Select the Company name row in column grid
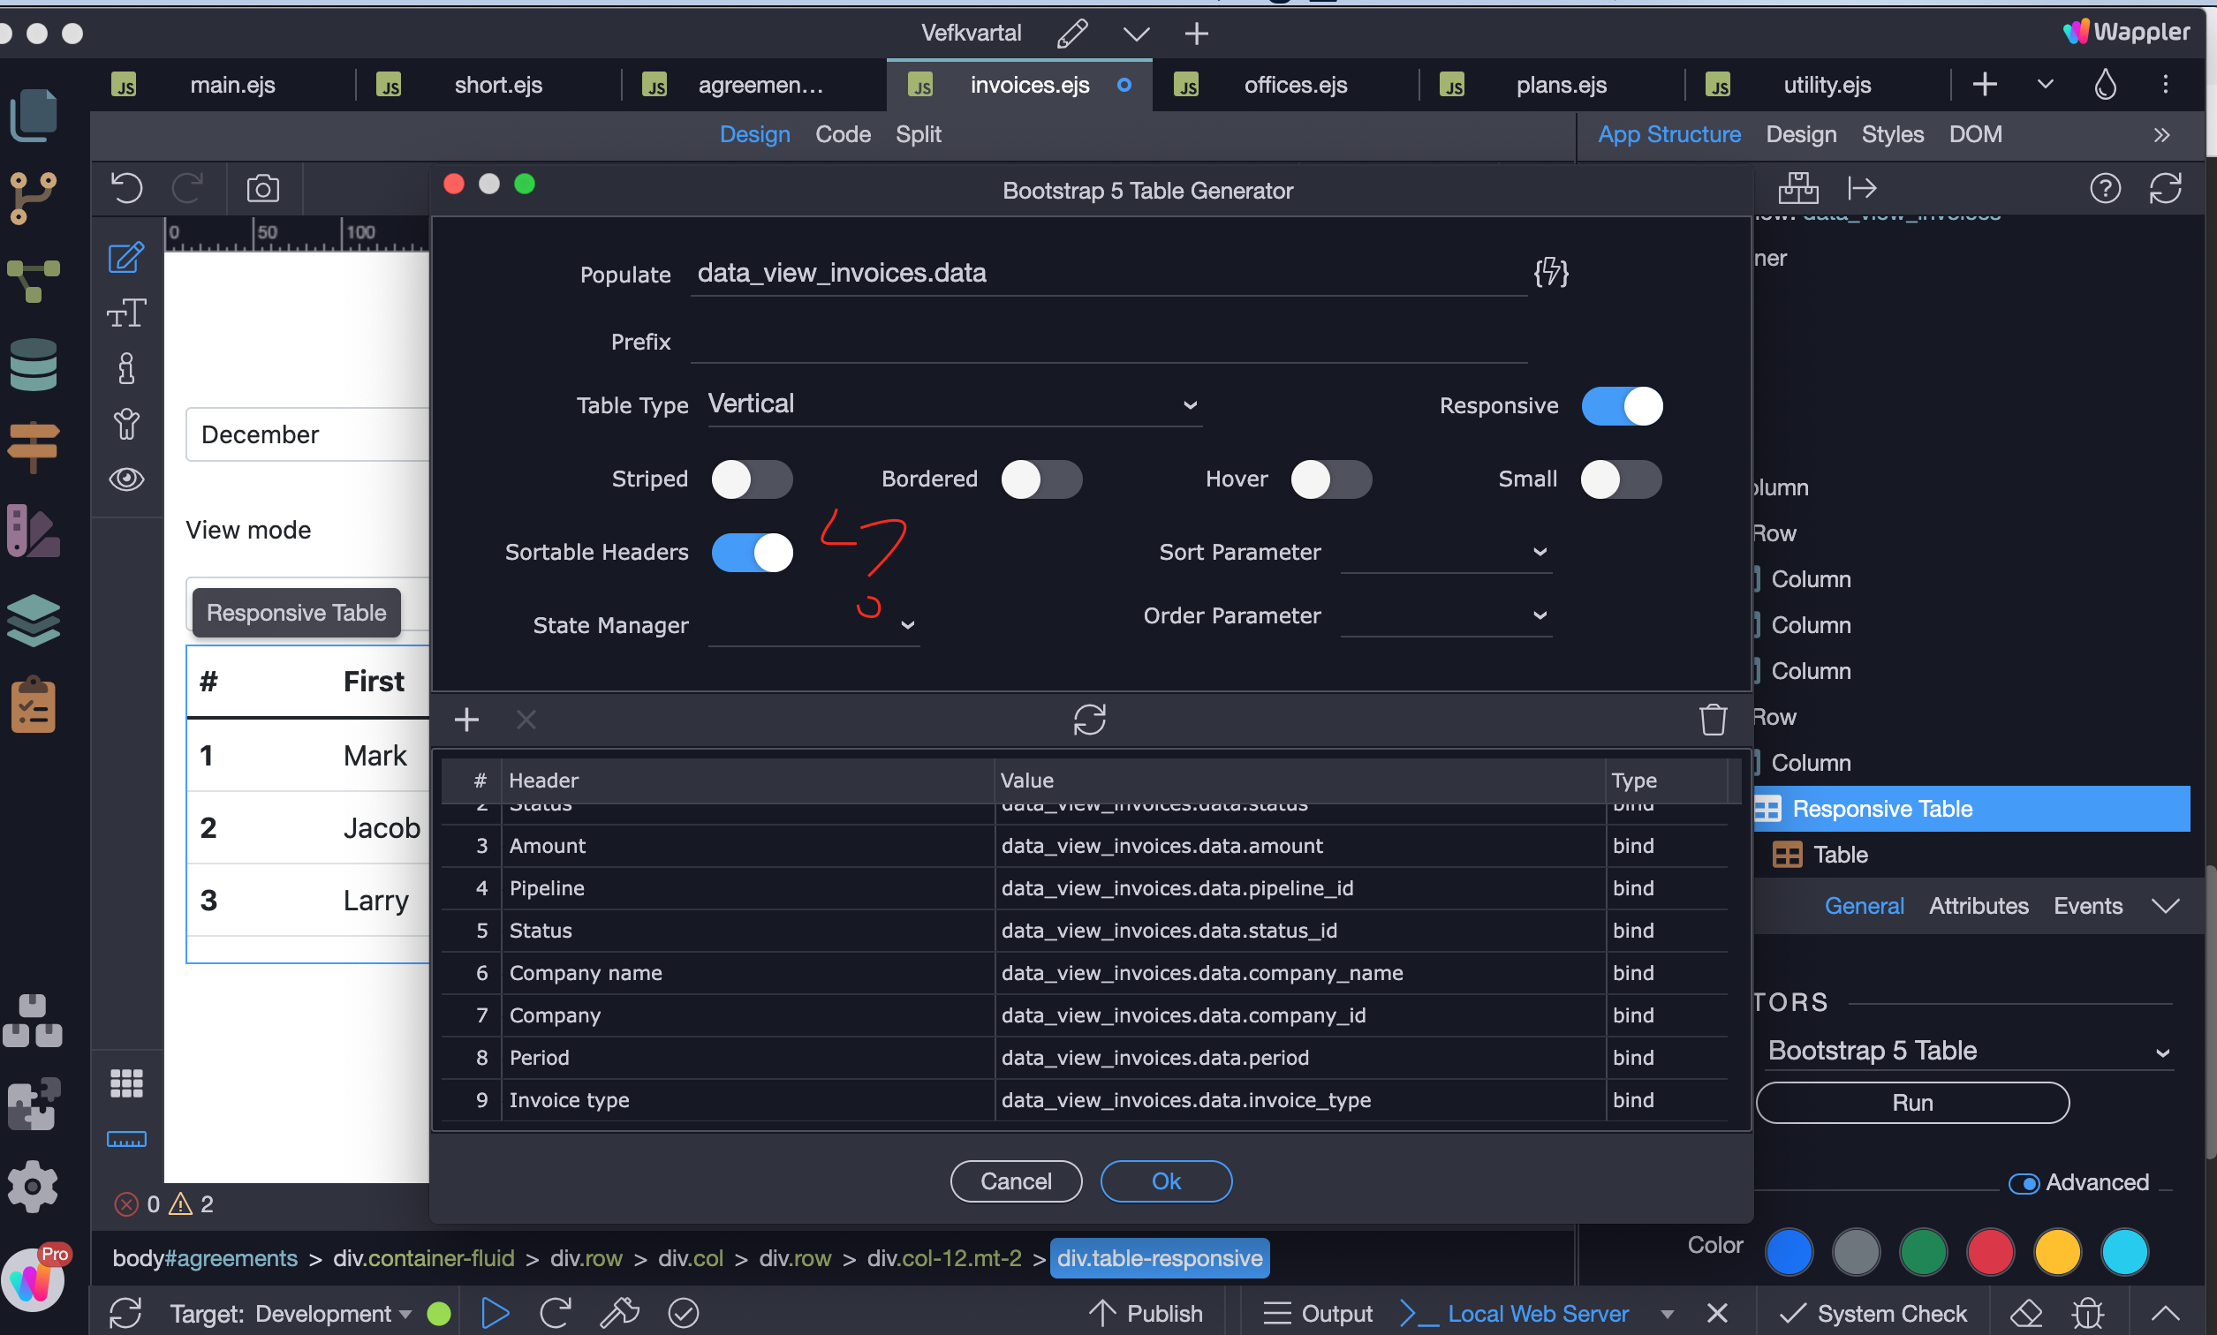 tap(1084, 972)
